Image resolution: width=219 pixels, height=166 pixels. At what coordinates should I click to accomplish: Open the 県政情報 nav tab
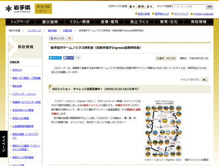pos(198,22)
